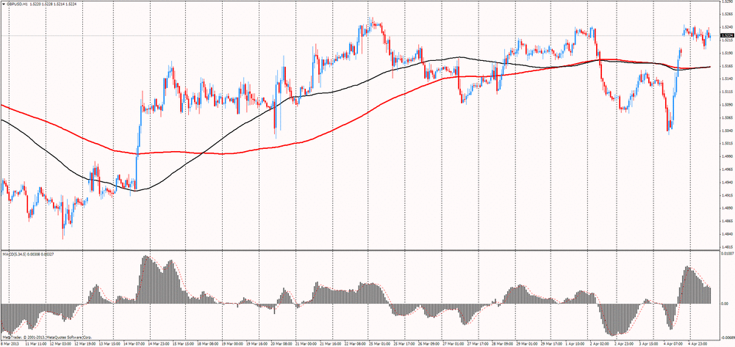Click the 0.00 MACD zero-level value

coord(725,304)
